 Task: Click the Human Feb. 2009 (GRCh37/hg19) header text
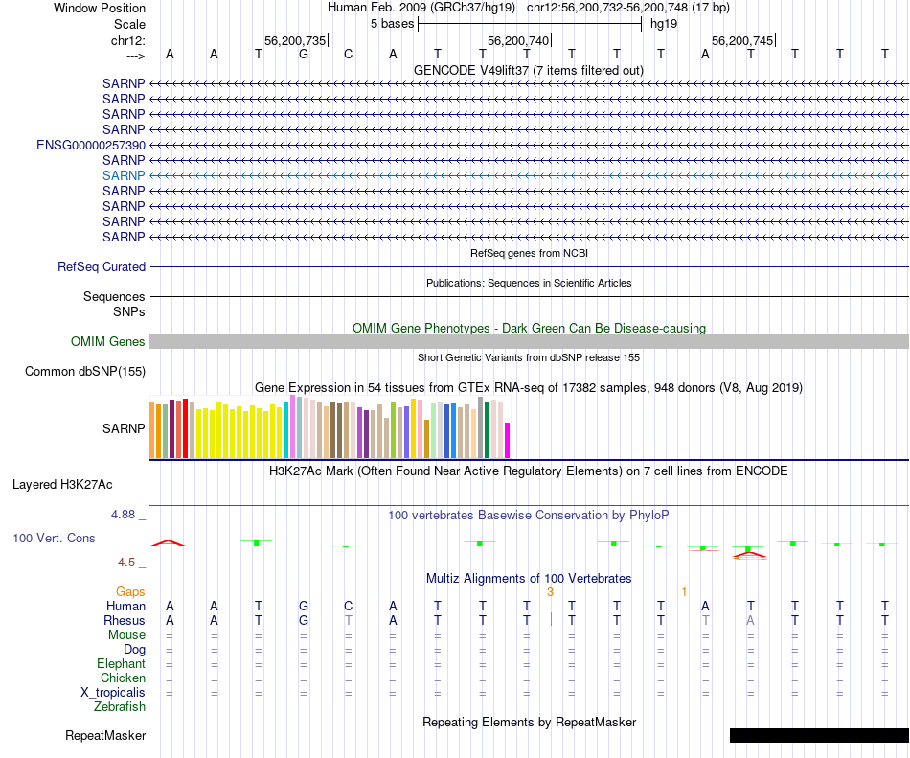pos(421,8)
